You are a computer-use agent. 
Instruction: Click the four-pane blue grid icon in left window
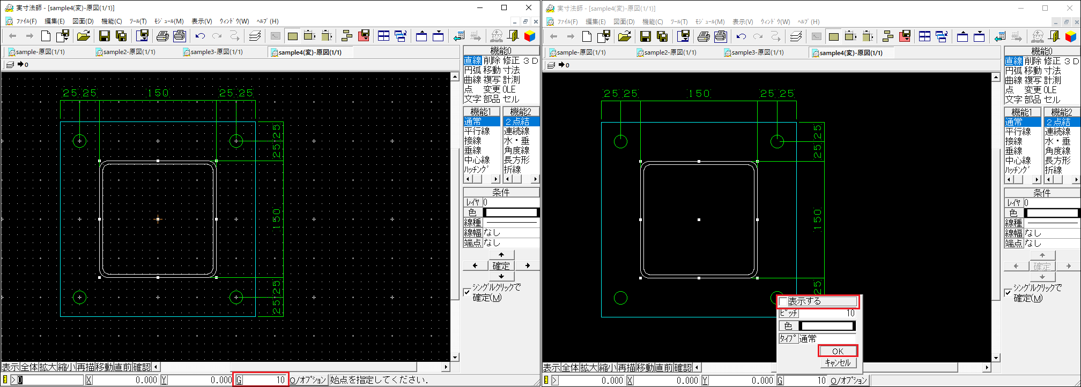(383, 36)
